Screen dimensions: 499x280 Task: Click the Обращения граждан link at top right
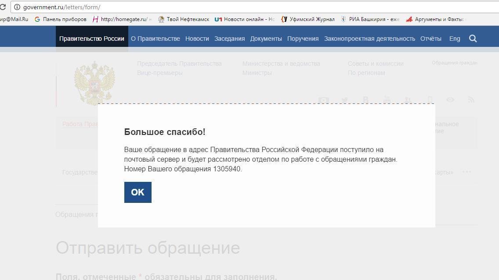pyautogui.click(x=454, y=63)
